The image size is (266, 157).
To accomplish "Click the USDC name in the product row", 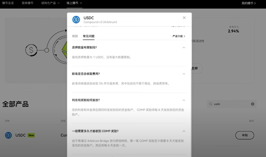I will tap(21, 135).
